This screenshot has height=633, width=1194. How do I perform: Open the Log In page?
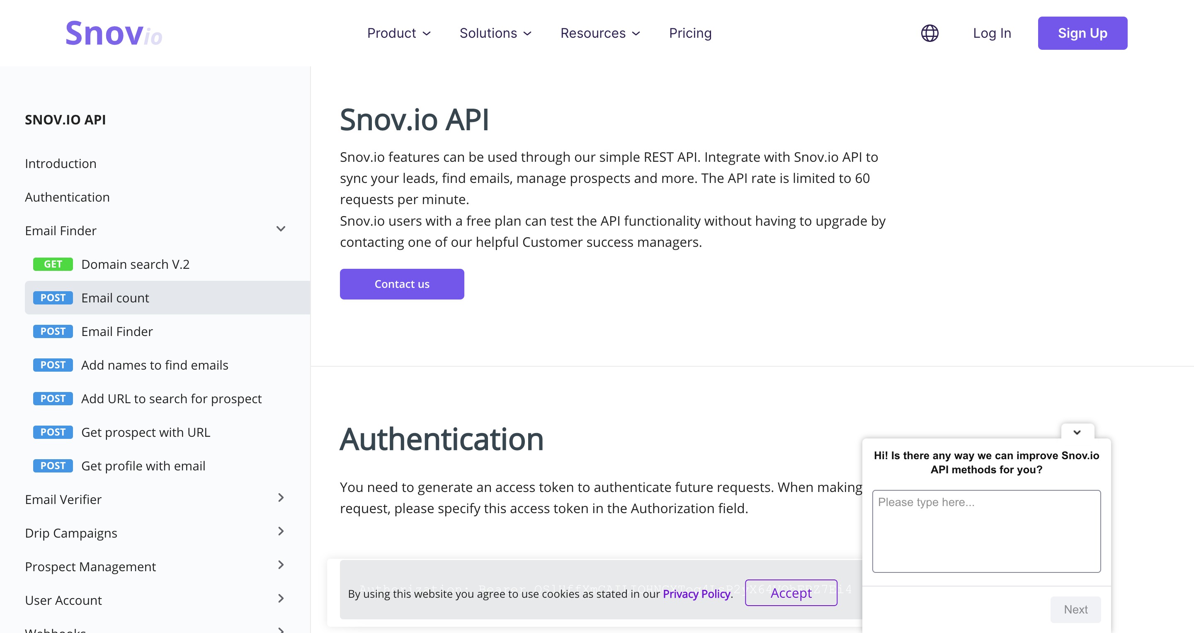[992, 33]
